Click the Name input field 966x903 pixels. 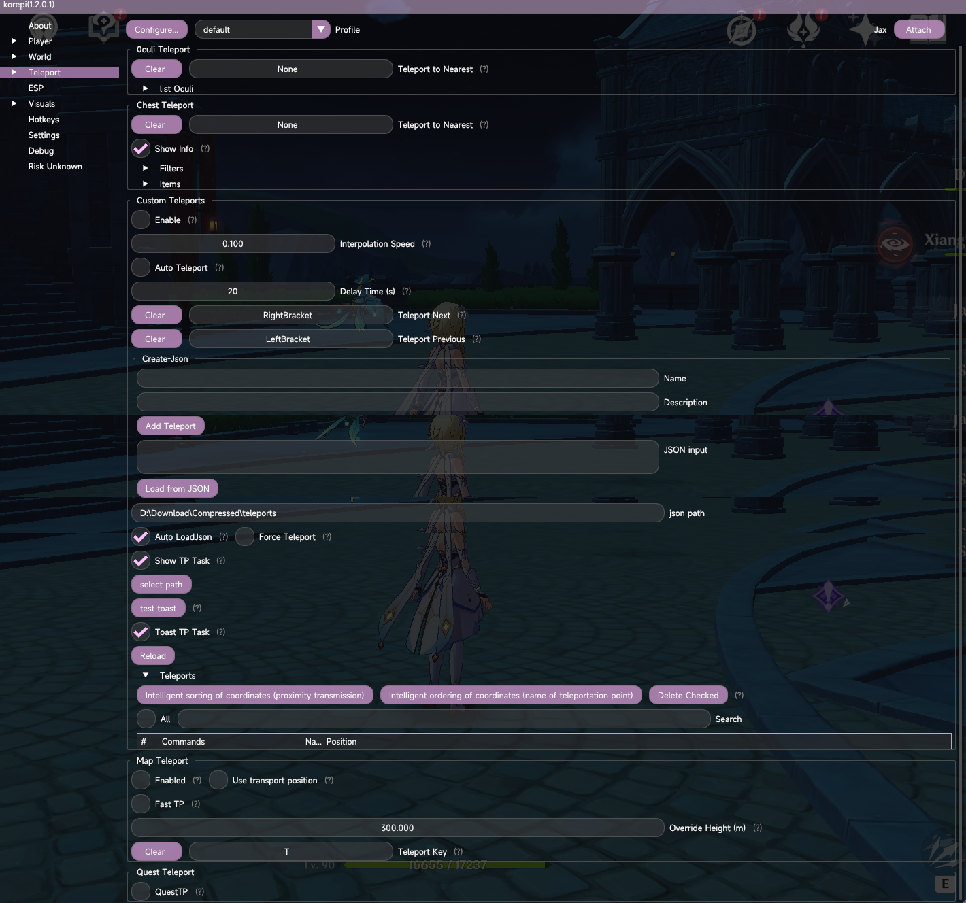[x=397, y=378]
